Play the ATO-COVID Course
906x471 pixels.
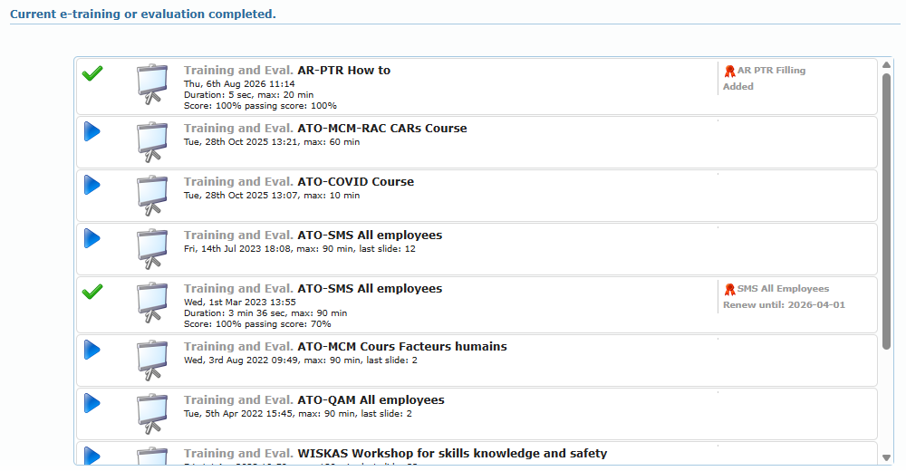[92, 185]
